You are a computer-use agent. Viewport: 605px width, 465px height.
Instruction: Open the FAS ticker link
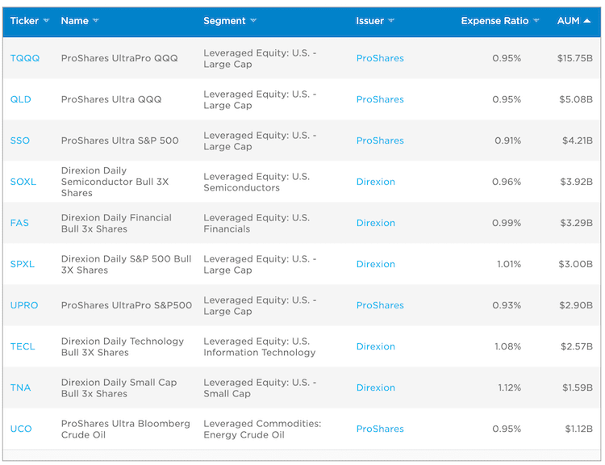coord(19,224)
